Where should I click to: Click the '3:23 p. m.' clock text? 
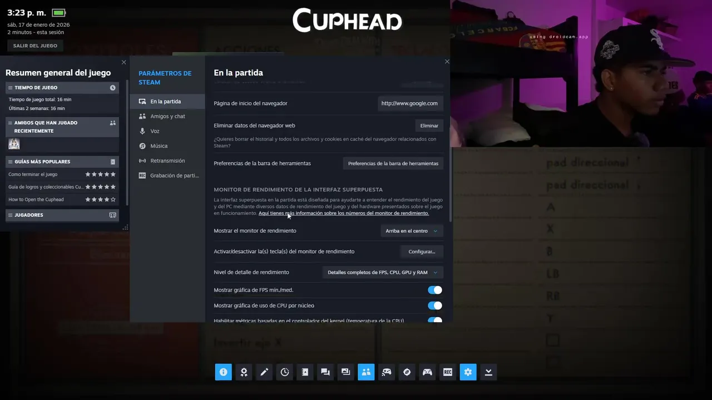[x=27, y=12]
